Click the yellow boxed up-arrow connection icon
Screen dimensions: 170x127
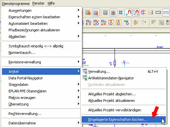[x=119, y=23]
